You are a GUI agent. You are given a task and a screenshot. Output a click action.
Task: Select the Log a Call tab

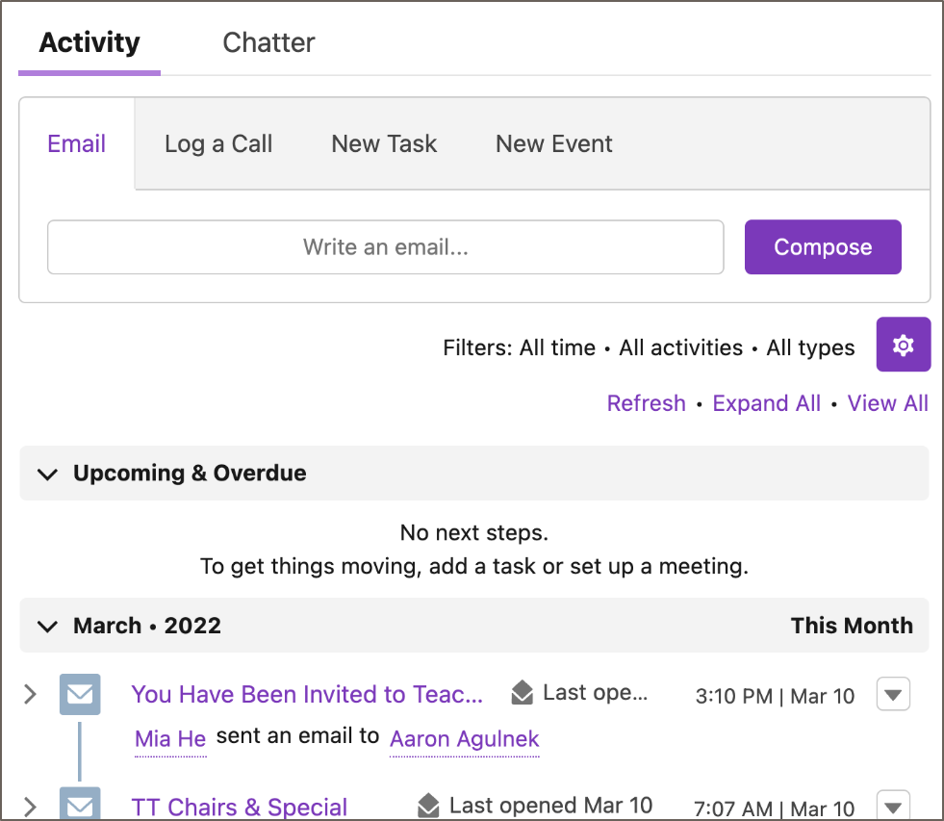tap(218, 144)
